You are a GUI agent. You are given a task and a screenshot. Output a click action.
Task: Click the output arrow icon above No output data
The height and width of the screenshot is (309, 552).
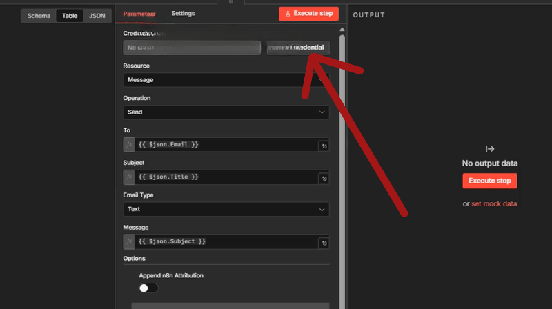click(x=490, y=149)
